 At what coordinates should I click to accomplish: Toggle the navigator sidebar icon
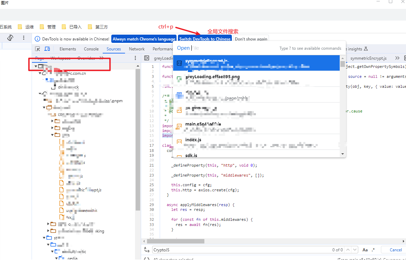147,58
